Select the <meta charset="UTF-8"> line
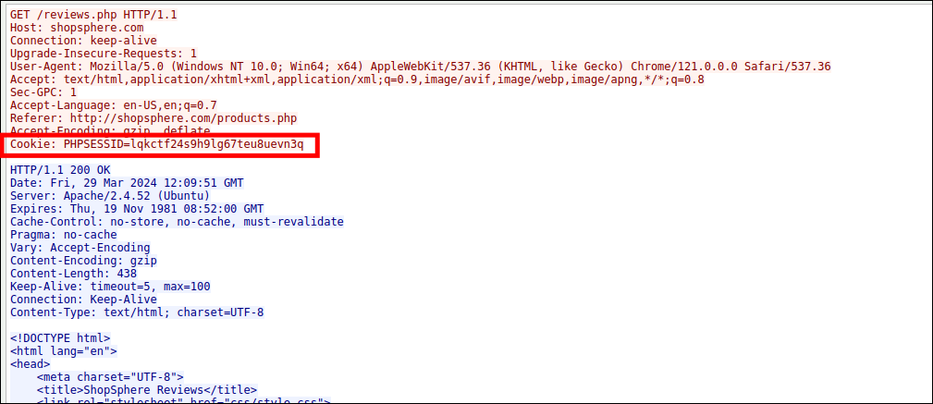The image size is (933, 404). [110, 377]
